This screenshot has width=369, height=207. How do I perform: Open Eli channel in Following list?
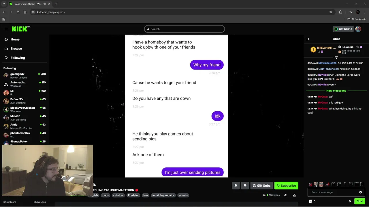click(x=25, y=92)
